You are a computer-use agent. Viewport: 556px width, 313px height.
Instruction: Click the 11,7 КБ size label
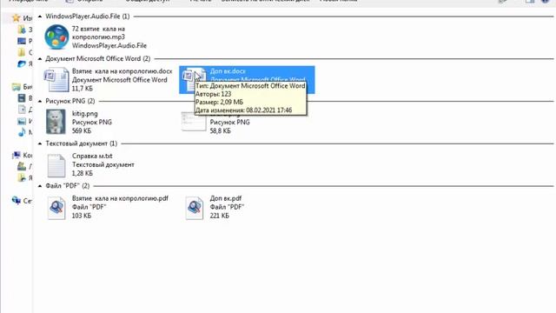[x=83, y=89]
